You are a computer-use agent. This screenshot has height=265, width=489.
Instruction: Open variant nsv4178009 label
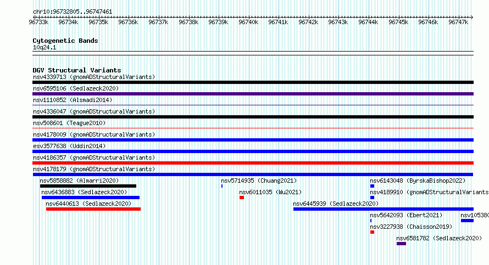(x=94, y=134)
